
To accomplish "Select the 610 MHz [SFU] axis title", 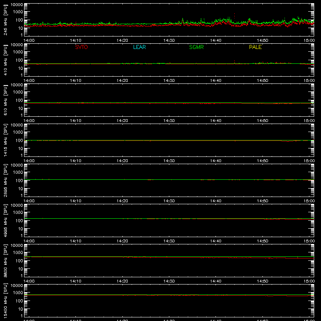I will point(6,100).
